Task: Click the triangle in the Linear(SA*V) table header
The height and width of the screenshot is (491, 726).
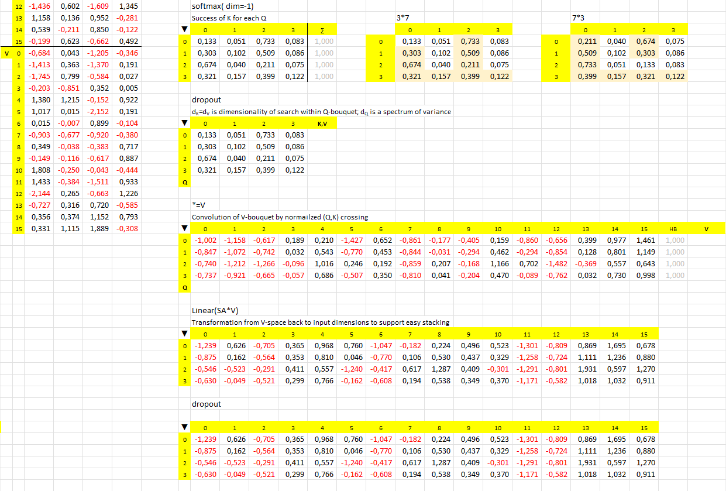Action: [x=184, y=334]
